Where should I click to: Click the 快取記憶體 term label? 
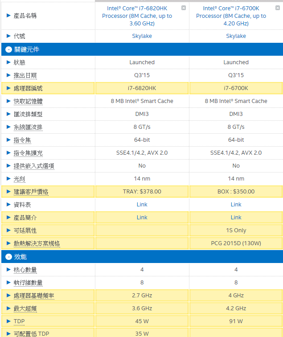pyautogui.click(x=28, y=101)
